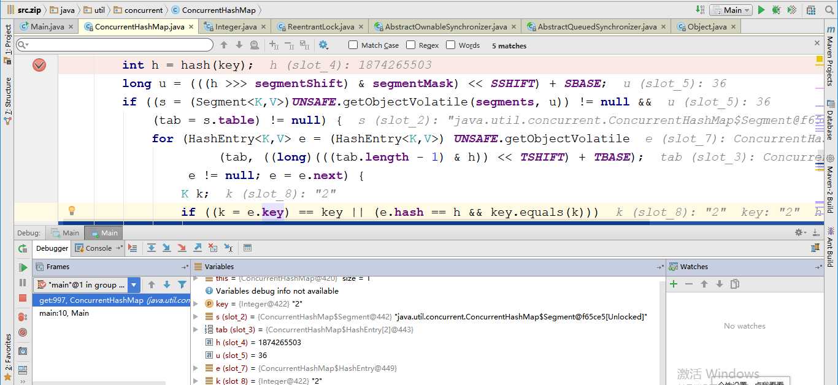This screenshot has height=385, width=838.
Task: Open the Structure side panel
Action: 8,101
